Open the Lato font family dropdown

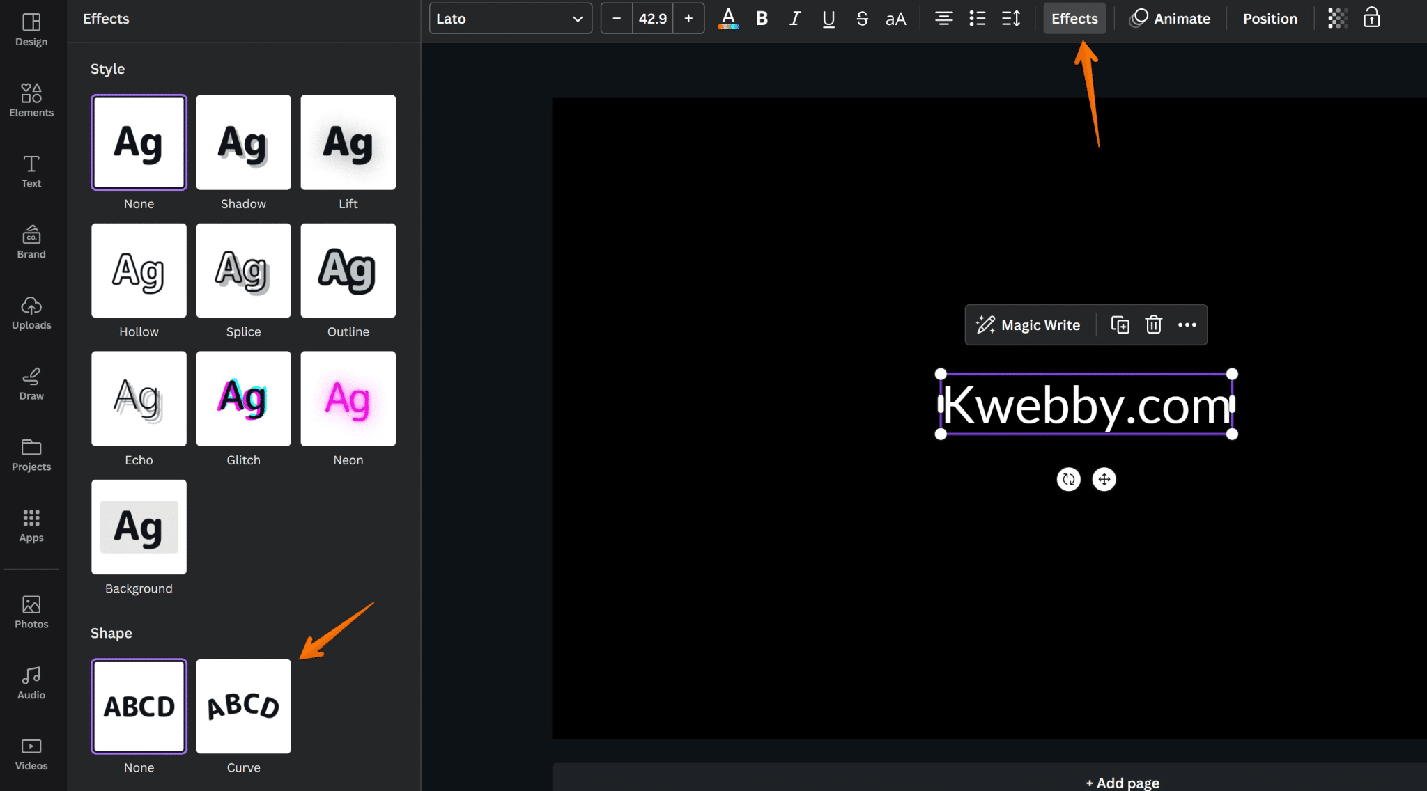click(511, 18)
